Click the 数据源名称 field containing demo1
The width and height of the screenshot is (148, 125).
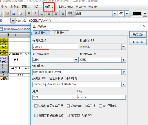(x=55, y=47)
